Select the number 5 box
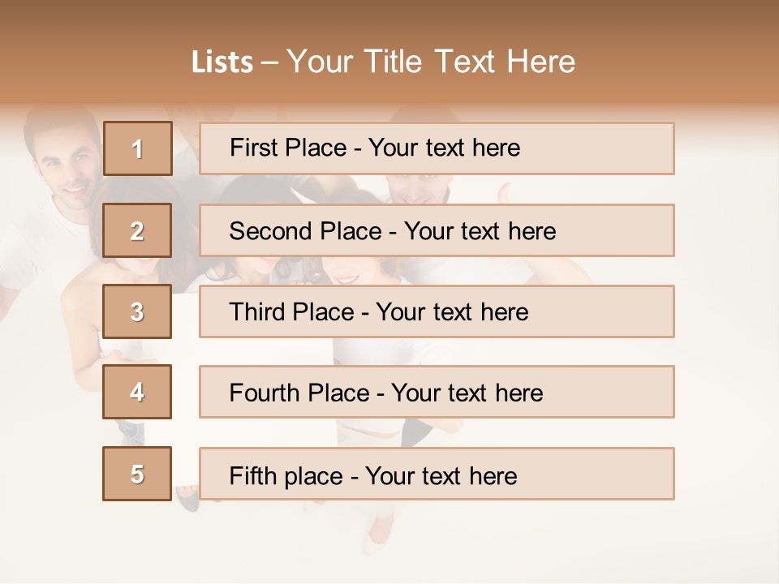Viewport: 779px width, 584px height. coord(138,474)
